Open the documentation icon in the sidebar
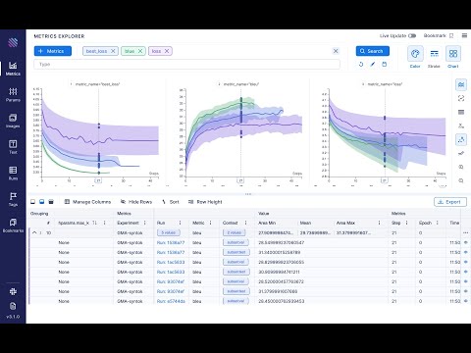The image size is (471, 353). (13, 306)
